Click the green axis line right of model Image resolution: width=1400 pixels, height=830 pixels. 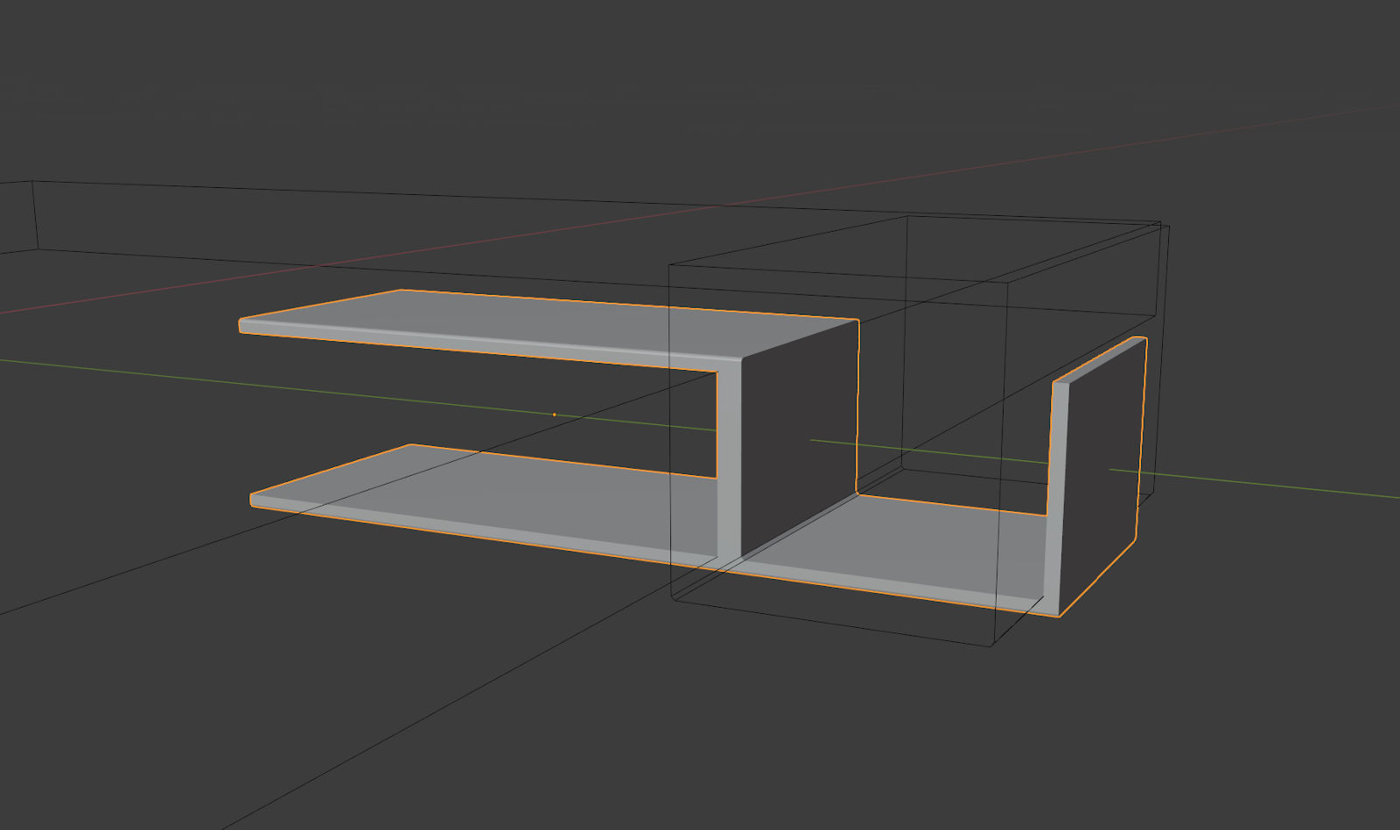(x=1269, y=485)
